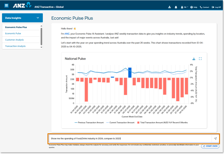Send the chat query with the arrow icon

(x=215, y=139)
